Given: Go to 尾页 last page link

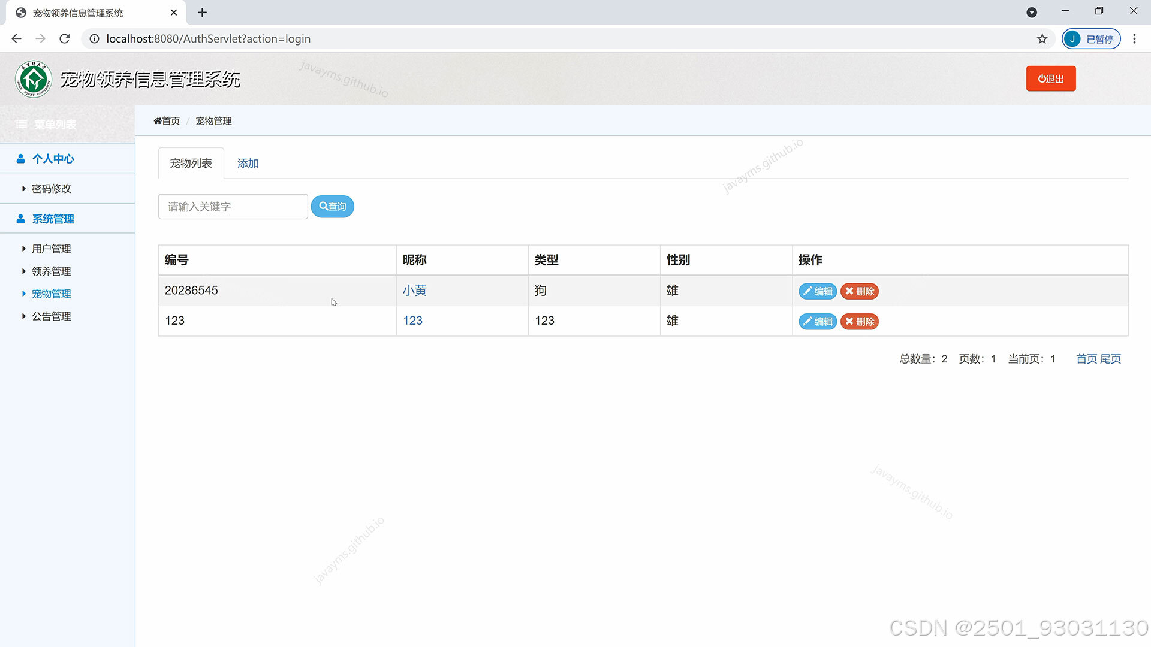Looking at the screenshot, I should 1110,359.
